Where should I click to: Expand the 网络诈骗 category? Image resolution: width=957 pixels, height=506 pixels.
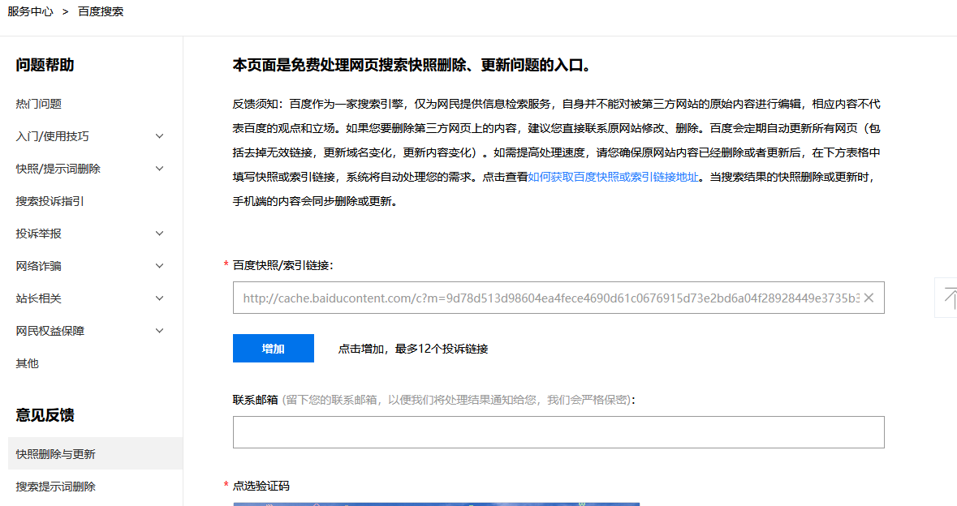point(159,266)
